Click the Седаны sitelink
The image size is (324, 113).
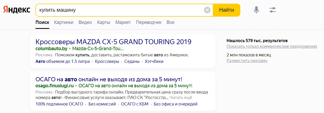coord(132,62)
